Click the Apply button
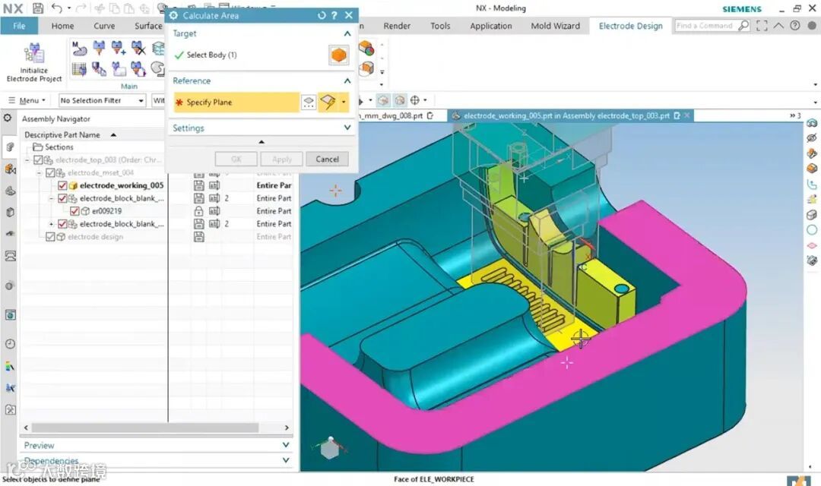The height and width of the screenshot is (486, 821). tap(282, 159)
